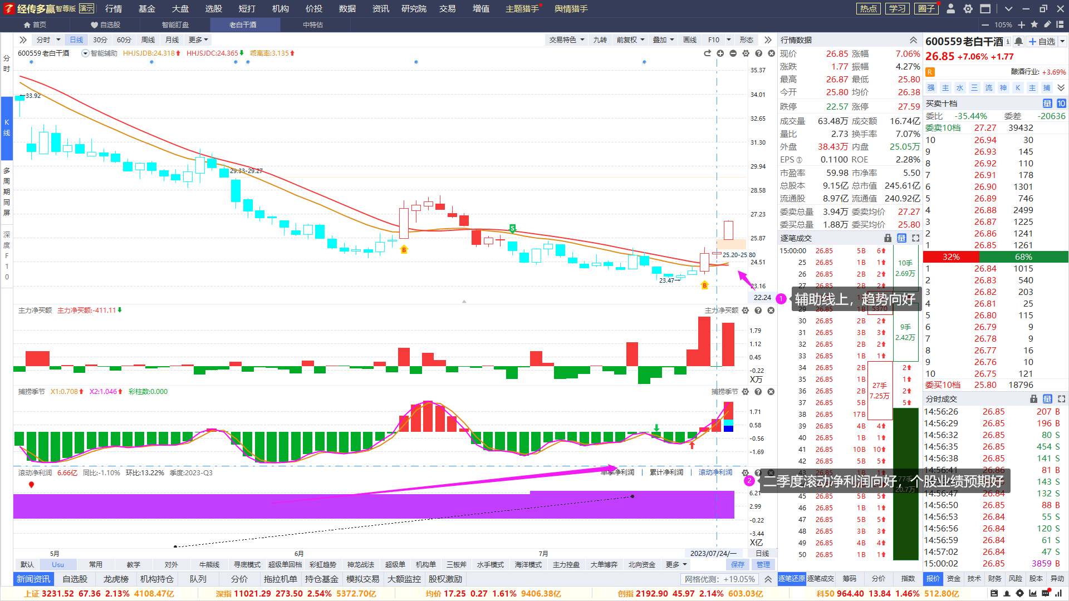1069x601 pixels.
Task: Click the 32% sell ratio bar
Action: click(951, 257)
